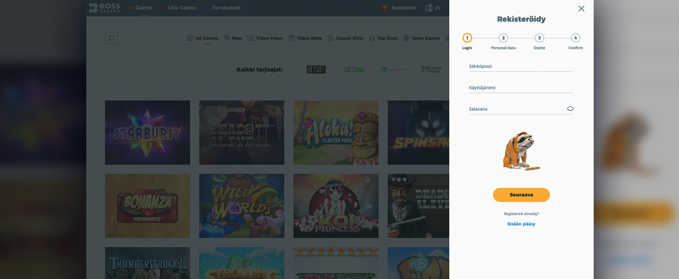
Task: Filter by Microgaming provider logo
Action: [x=393, y=69]
